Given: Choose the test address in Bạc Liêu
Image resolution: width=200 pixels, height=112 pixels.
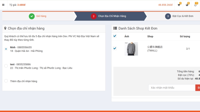Looking at the screenshot, I should click(6, 66).
